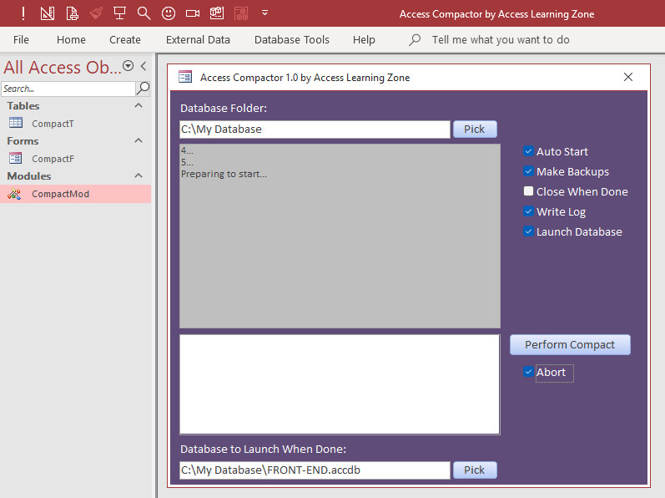The image size is (665, 498).
Task: Disable the Auto Start checkbox
Action: pyautogui.click(x=528, y=151)
